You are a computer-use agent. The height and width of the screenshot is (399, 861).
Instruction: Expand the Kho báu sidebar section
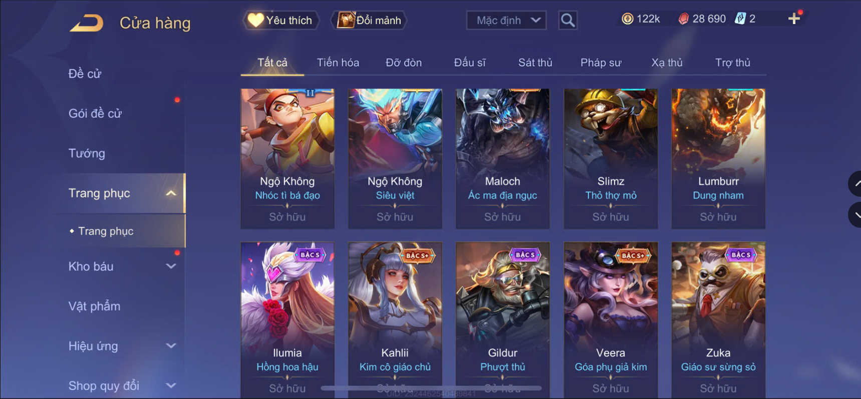pos(171,266)
